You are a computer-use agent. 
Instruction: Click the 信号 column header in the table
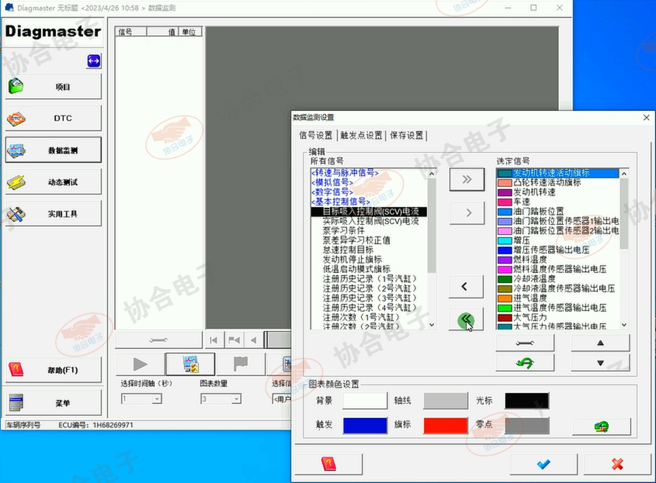pyautogui.click(x=131, y=32)
